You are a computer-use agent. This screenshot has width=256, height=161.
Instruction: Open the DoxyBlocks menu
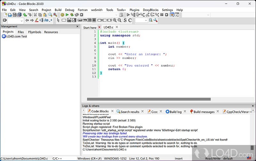(151, 10)
